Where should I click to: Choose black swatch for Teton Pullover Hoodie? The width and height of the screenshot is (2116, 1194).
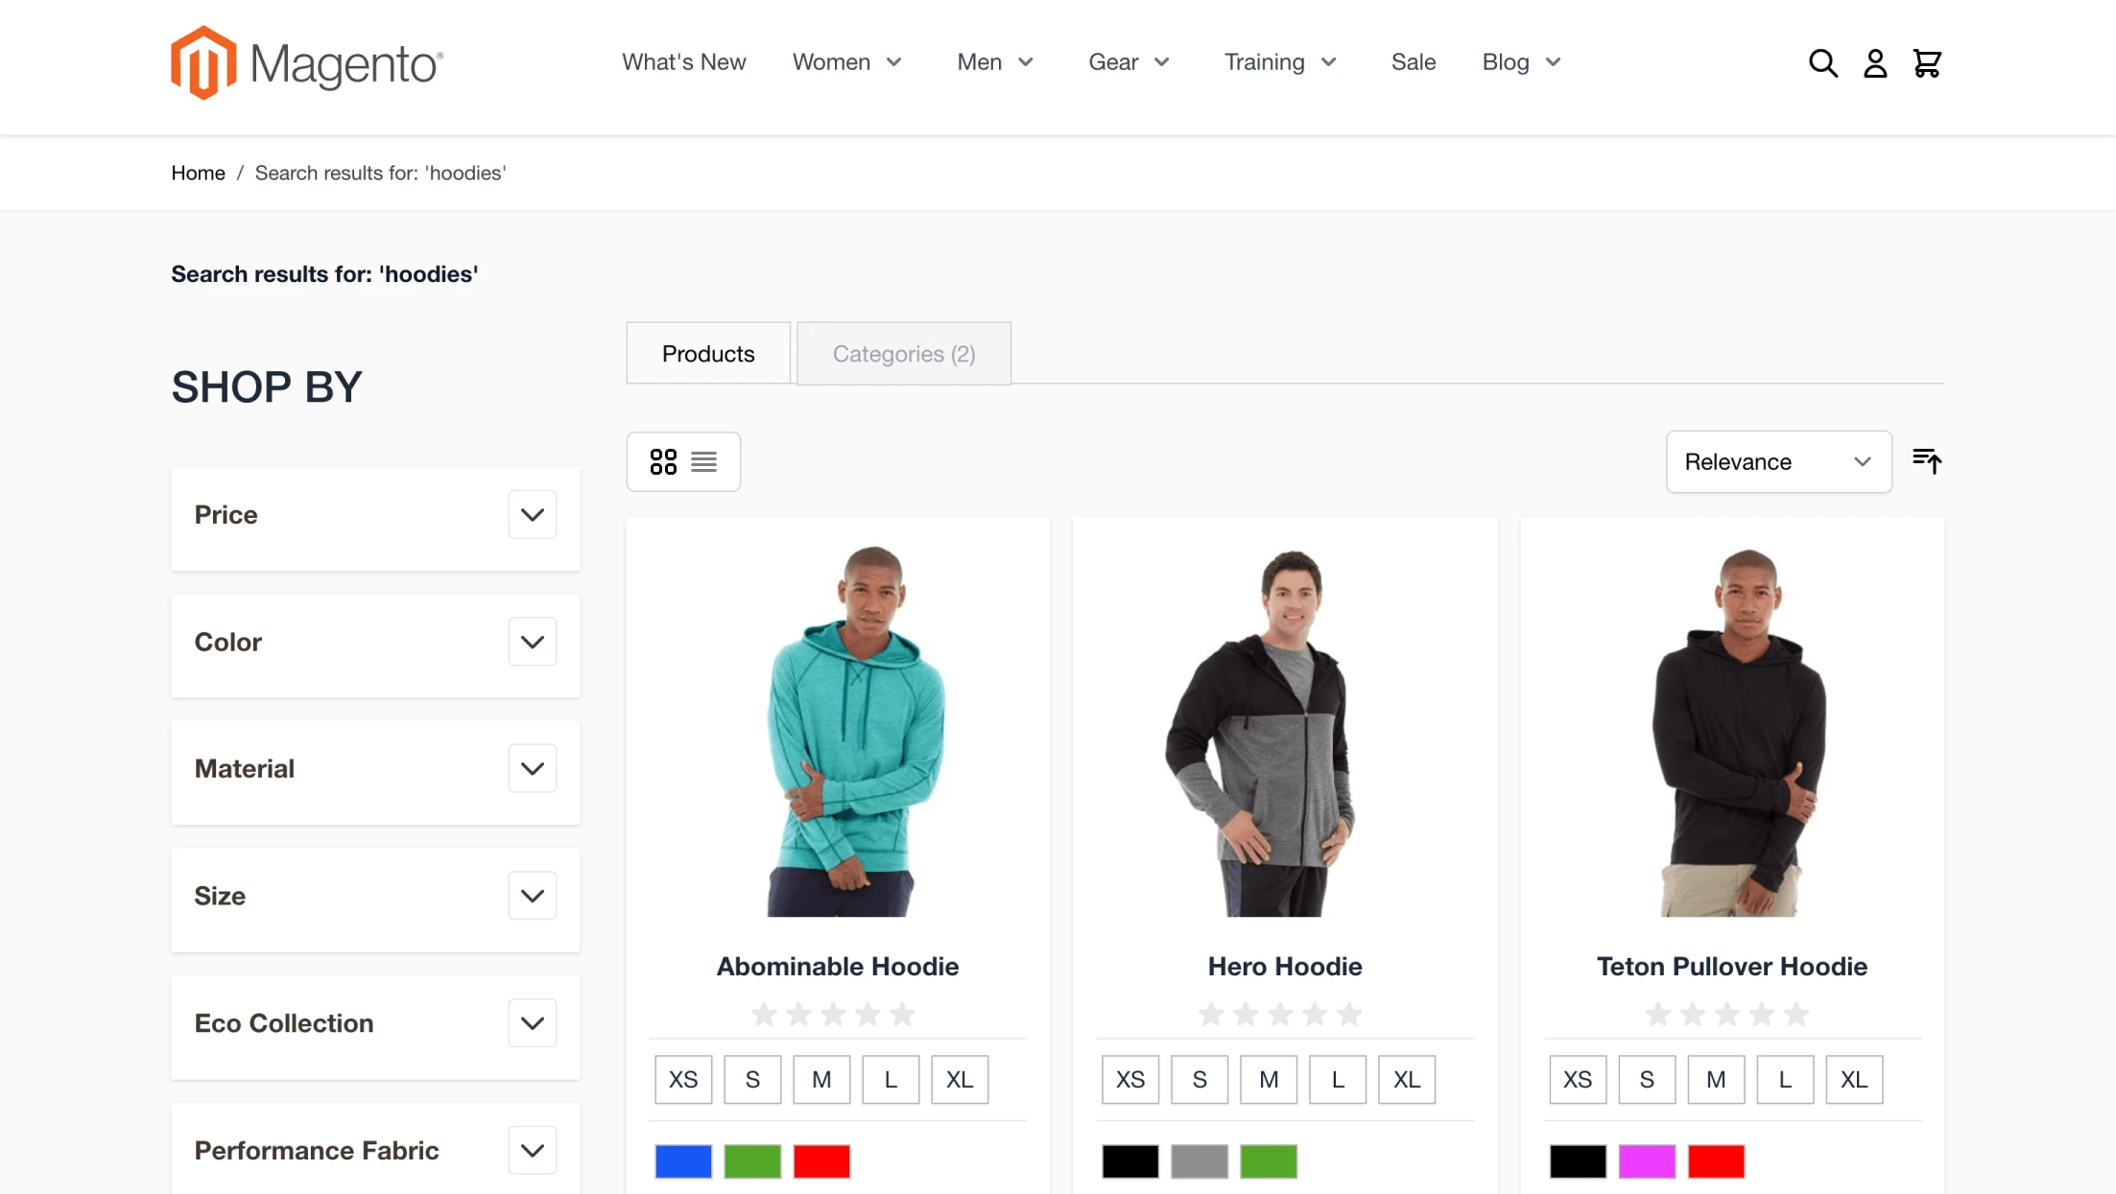pyautogui.click(x=1578, y=1161)
